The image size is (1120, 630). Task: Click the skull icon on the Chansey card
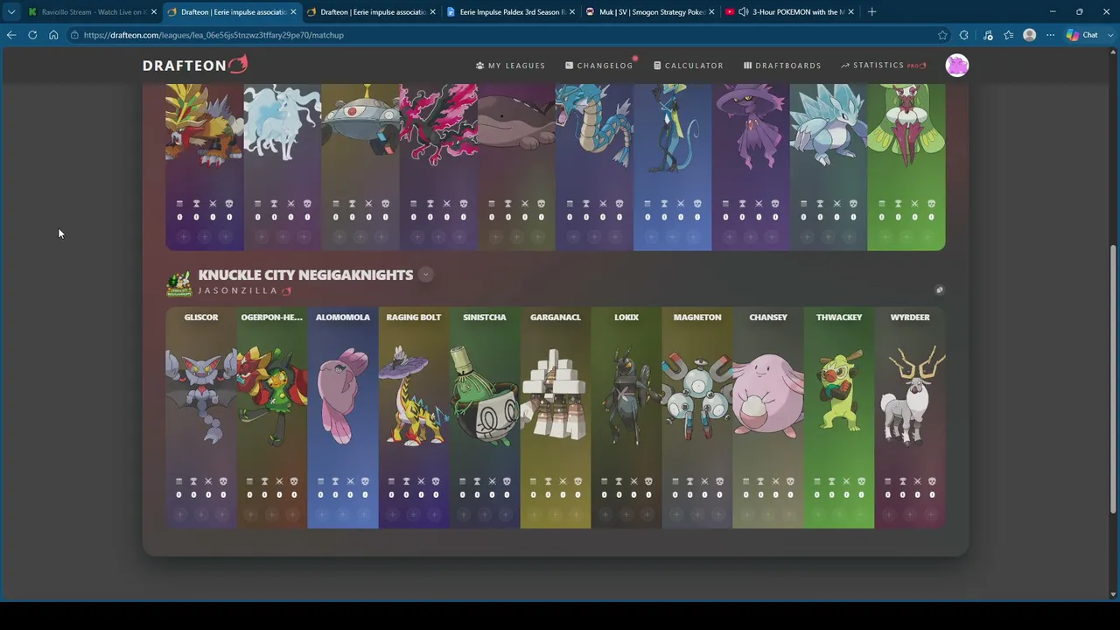click(x=790, y=481)
